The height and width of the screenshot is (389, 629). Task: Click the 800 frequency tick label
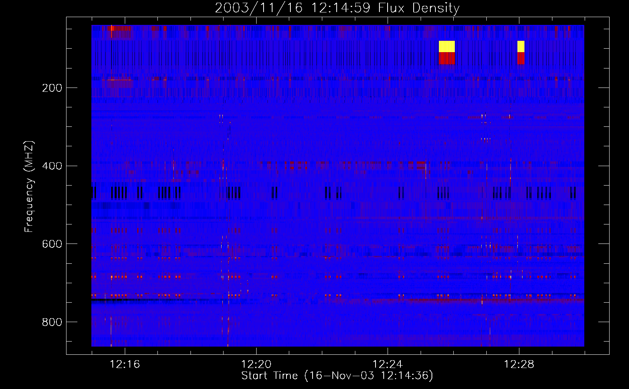pyautogui.click(x=52, y=322)
